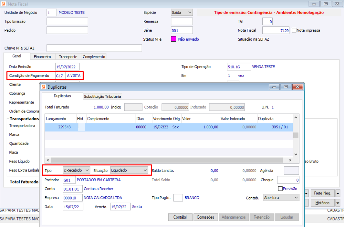
Task: Minimize the Duplicatas dialog
Action: click(274, 87)
